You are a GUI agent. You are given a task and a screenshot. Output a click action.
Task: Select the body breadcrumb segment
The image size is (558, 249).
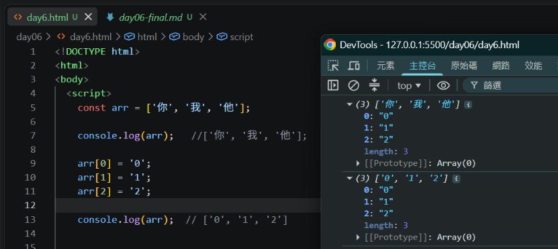pyautogui.click(x=193, y=37)
